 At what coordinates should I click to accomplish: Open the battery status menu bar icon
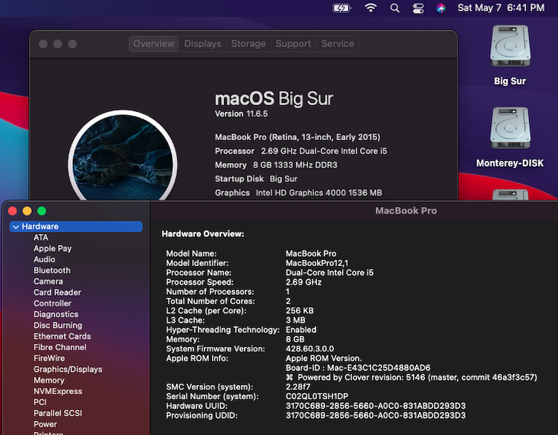tap(341, 8)
